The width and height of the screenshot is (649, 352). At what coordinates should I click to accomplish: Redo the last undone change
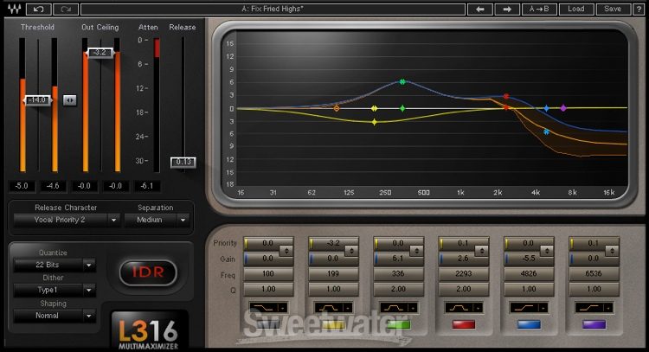[66, 10]
